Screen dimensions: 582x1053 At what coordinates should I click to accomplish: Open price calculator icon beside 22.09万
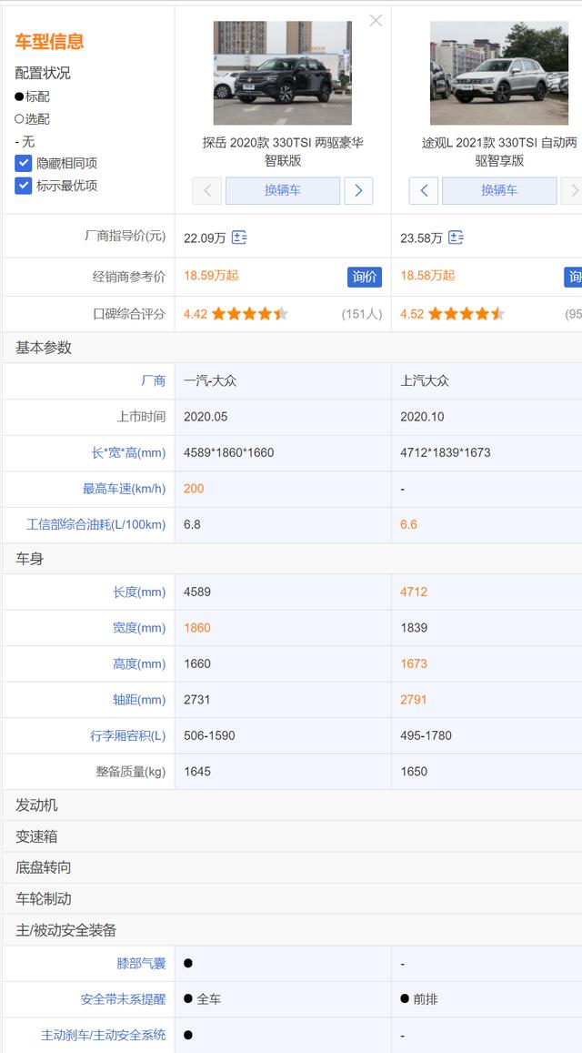tap(240, 237)
